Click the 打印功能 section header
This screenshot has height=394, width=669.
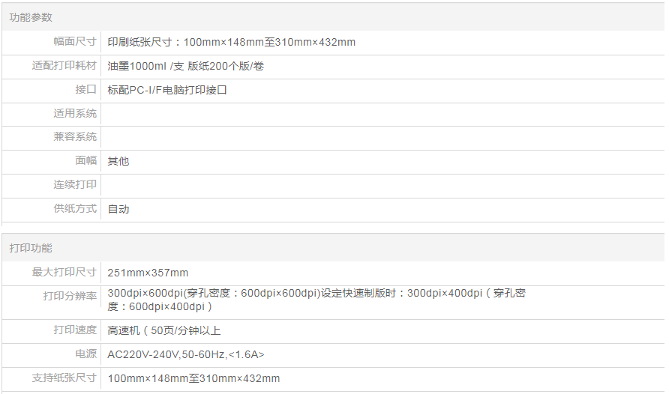pyautogui.click(x=31, y=248)
